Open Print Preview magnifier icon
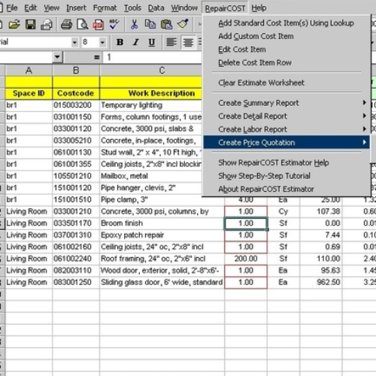 pyautogui.click(x=83, y=25)
